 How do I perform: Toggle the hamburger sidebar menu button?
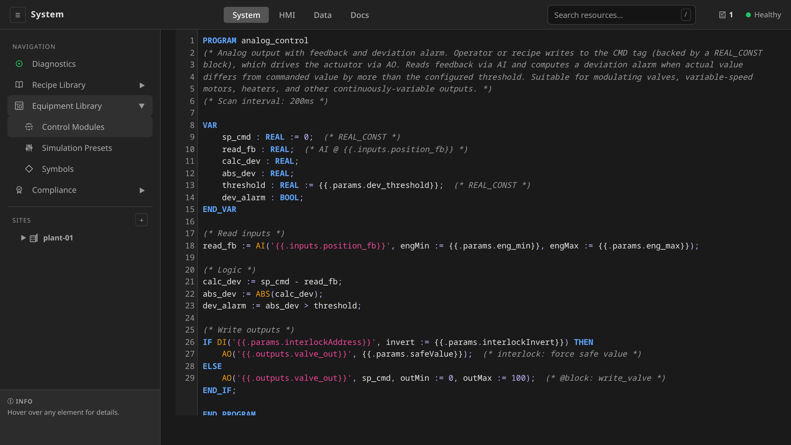(18, 15)
